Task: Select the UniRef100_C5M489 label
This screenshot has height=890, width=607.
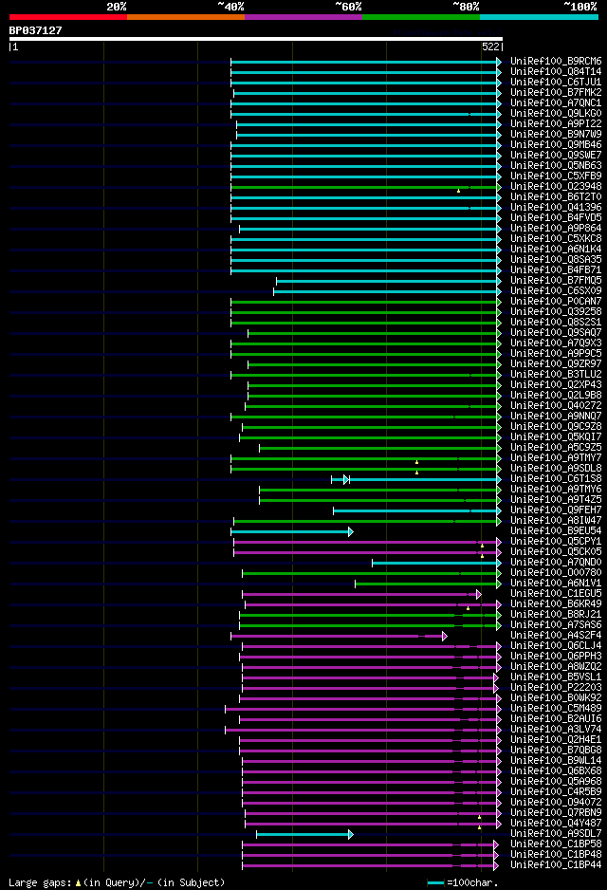Action: point(556,709)
